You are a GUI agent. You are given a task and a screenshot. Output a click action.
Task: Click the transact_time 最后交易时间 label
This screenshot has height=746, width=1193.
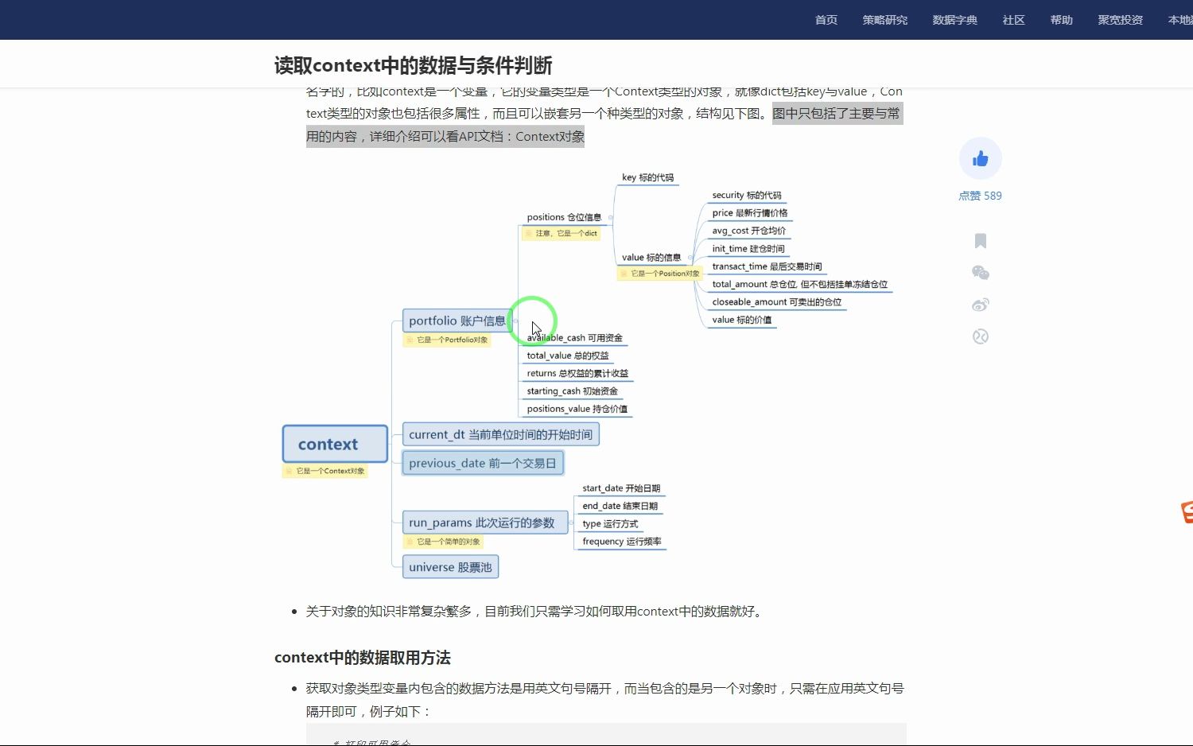[767, 266]
